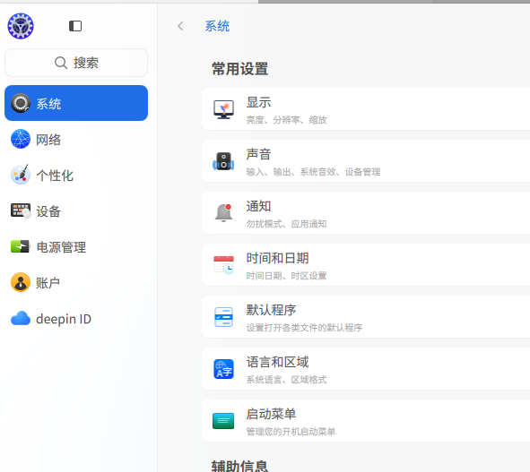Open the 默认程序 icon
The height and width of the screenshot is (472, 530).
[223, 317]
